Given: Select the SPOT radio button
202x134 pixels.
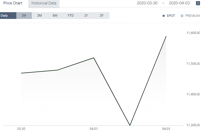Looking at the screenshot, I should (x=164, y=16).
